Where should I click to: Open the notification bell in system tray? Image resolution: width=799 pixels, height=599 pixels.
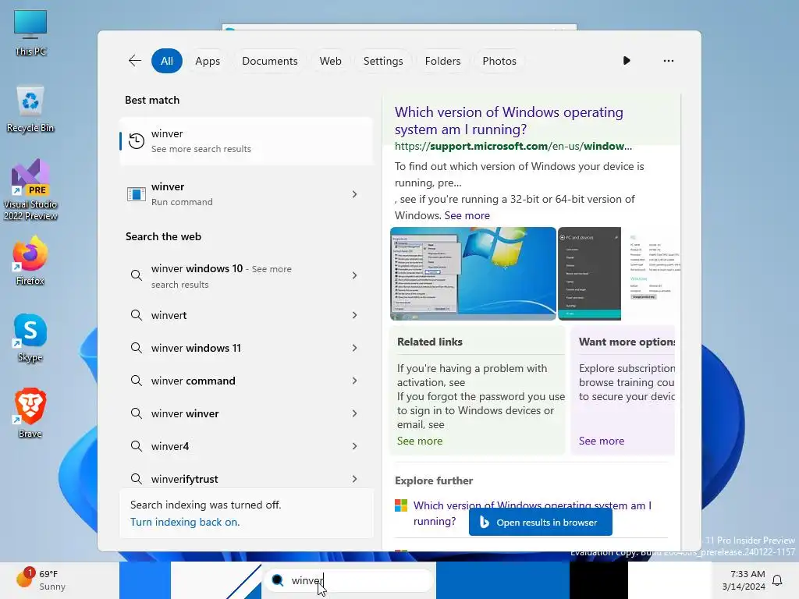click(x=777, y=580)
